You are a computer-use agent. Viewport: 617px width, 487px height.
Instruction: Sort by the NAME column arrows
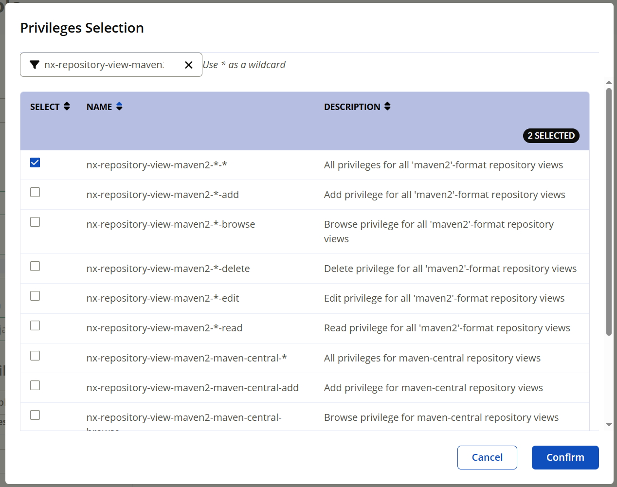(x=119, y=107)
